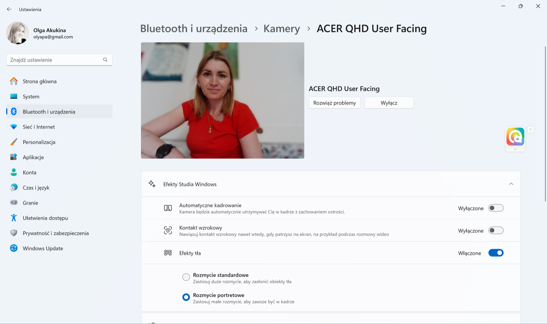Click the Czas i język globe icon

14,188
